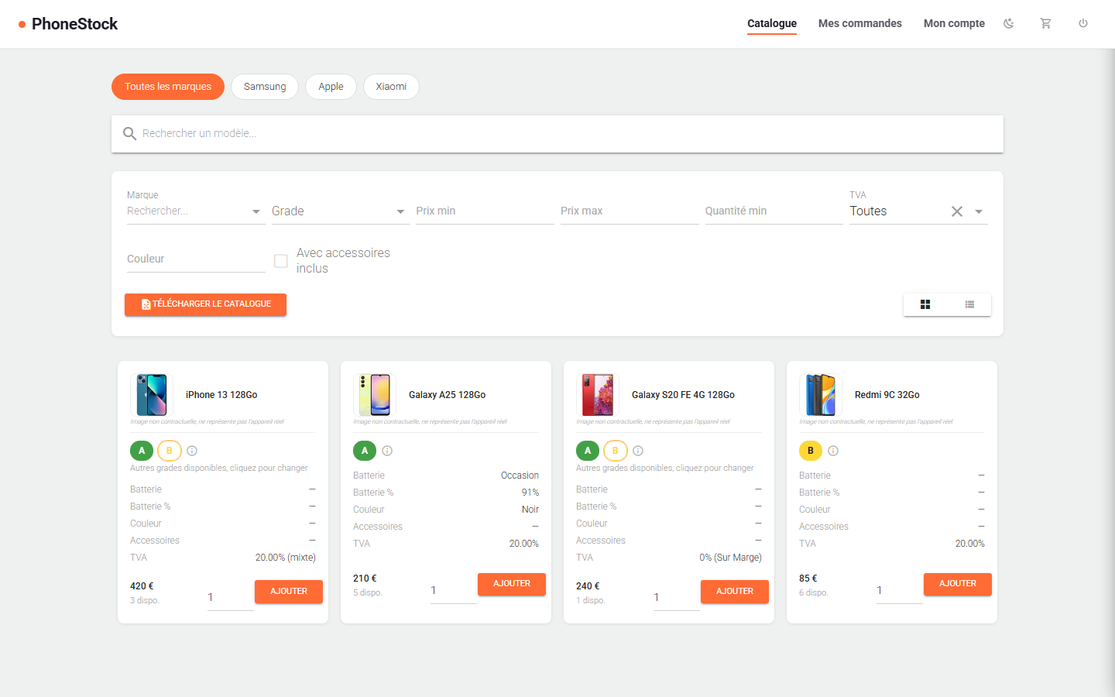Enable the accessories included checkbox
Image resolution: width=1115 pixels, height=697 pixels.
(x=281, y=261)
